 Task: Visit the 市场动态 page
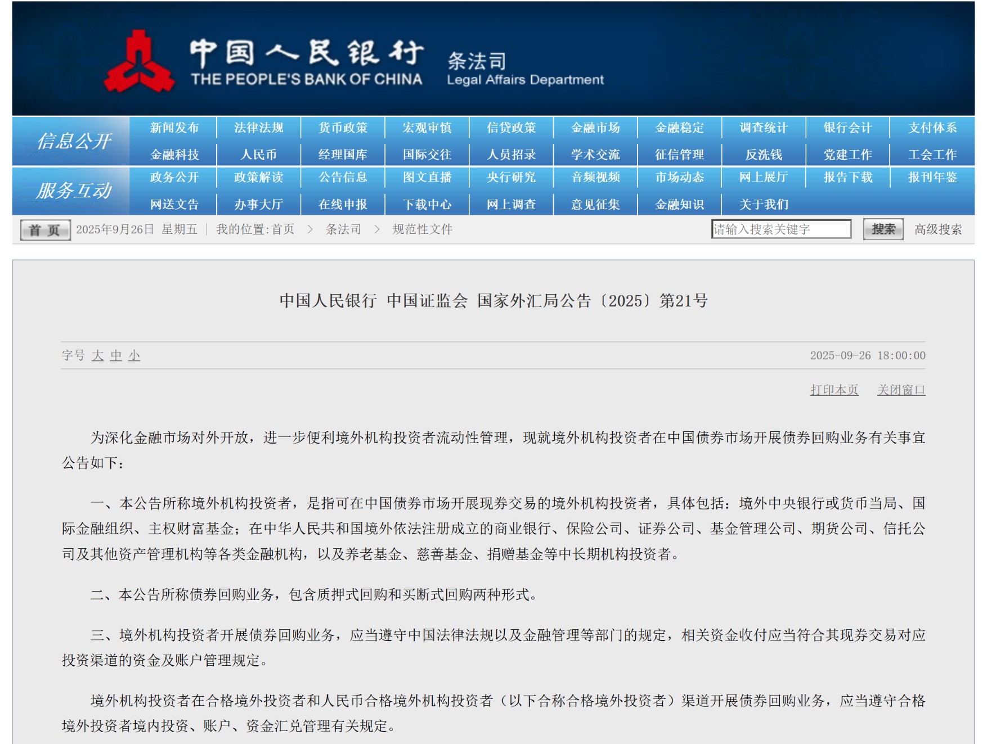click(680, 177)
